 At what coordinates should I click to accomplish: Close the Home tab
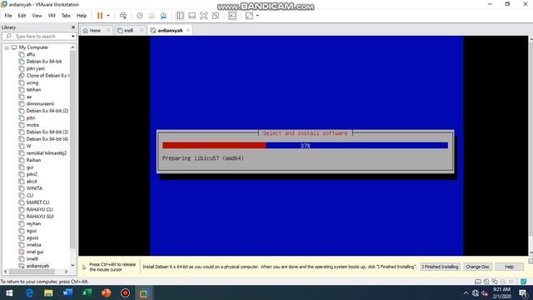click(108, 30)
